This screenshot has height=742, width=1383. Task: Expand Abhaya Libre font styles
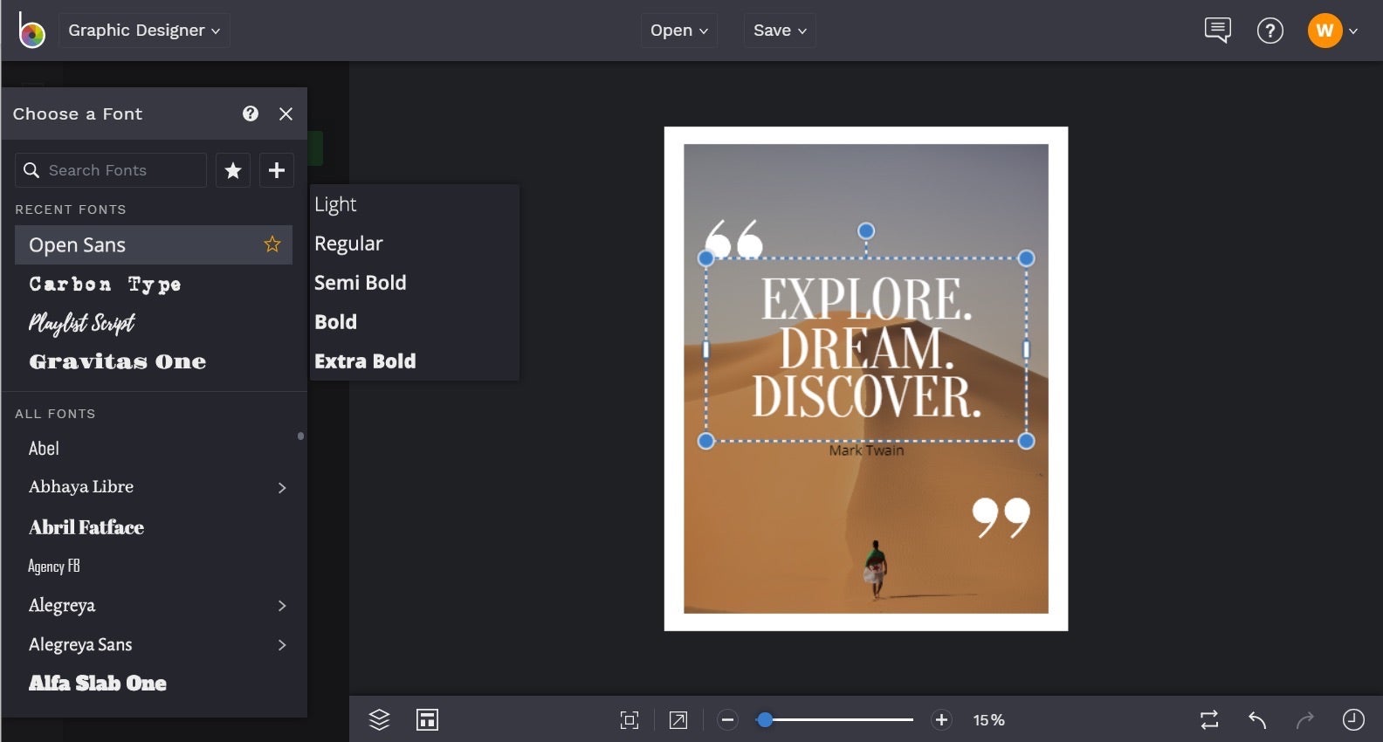[x=282, y=488]
